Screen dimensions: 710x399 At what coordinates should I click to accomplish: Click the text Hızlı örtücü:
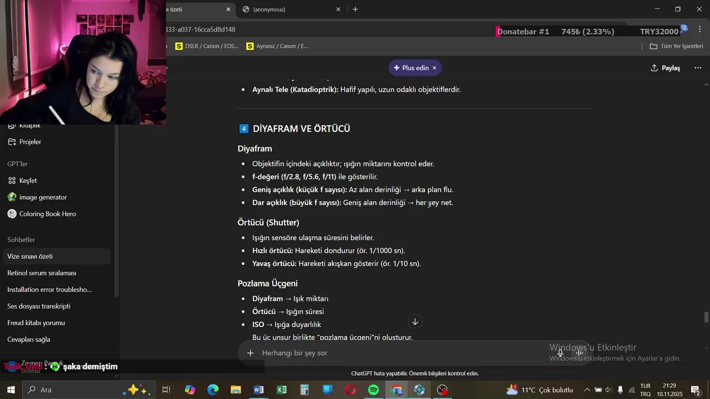(x=272, y=250)
